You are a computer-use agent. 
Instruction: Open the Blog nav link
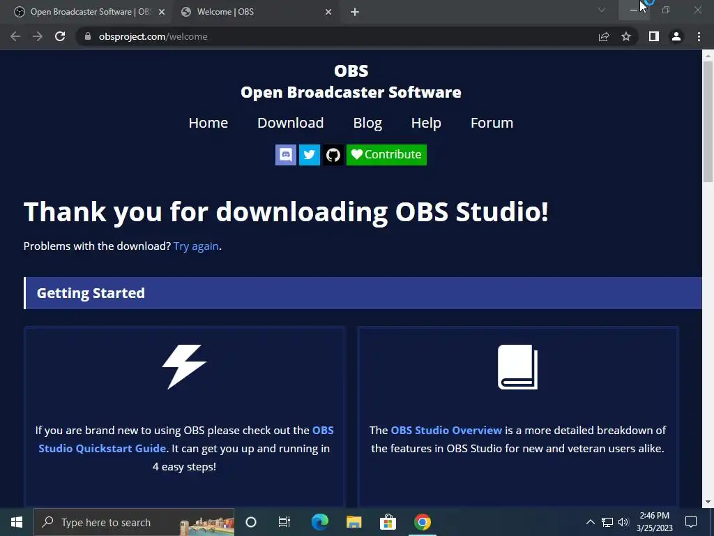click(367, 123)
